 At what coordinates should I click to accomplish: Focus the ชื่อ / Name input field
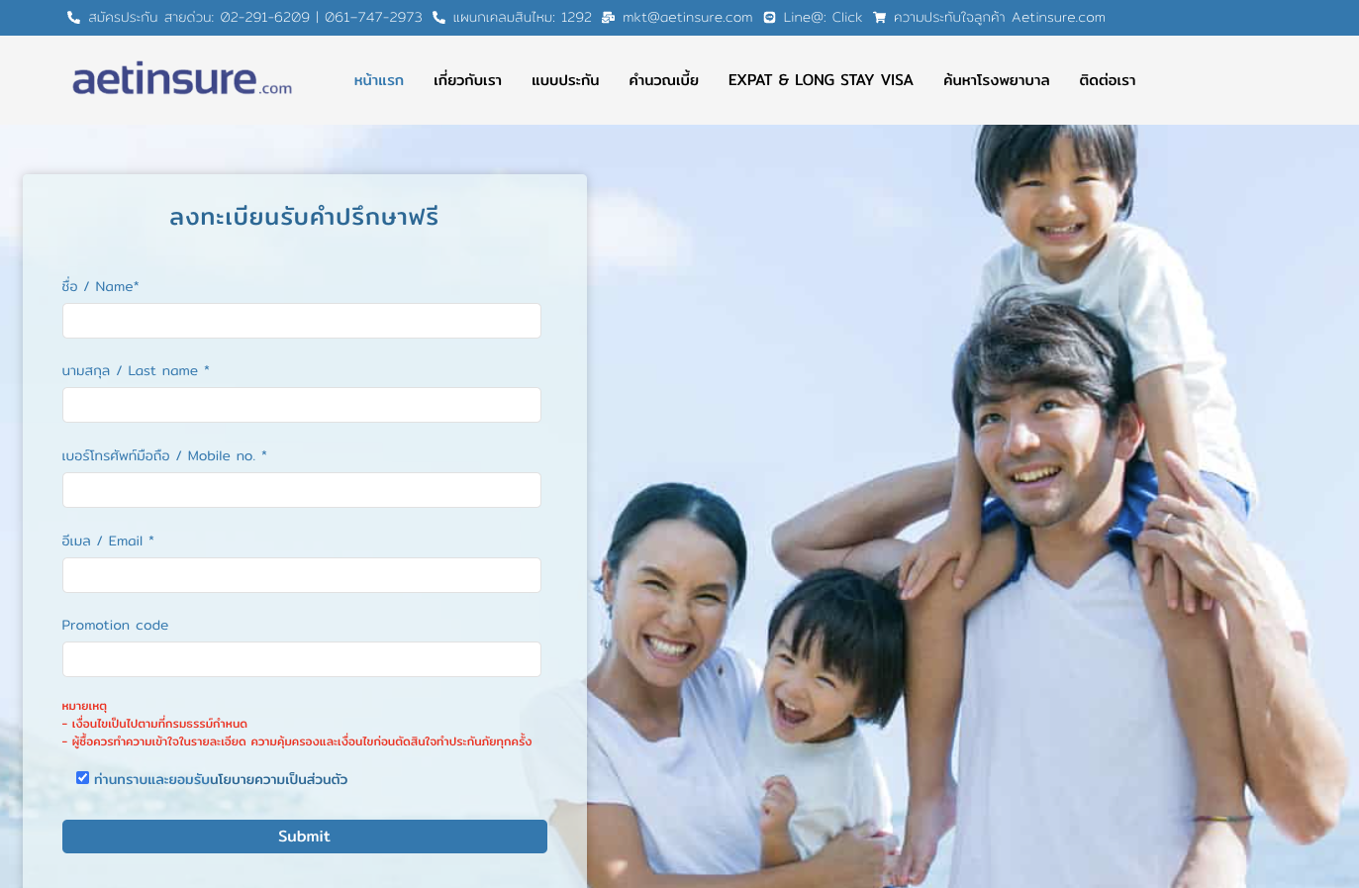[302, 321]
